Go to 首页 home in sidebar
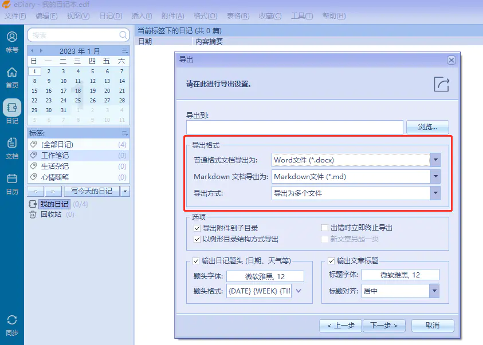Screen dimensions: 483x345 (12, 72)
